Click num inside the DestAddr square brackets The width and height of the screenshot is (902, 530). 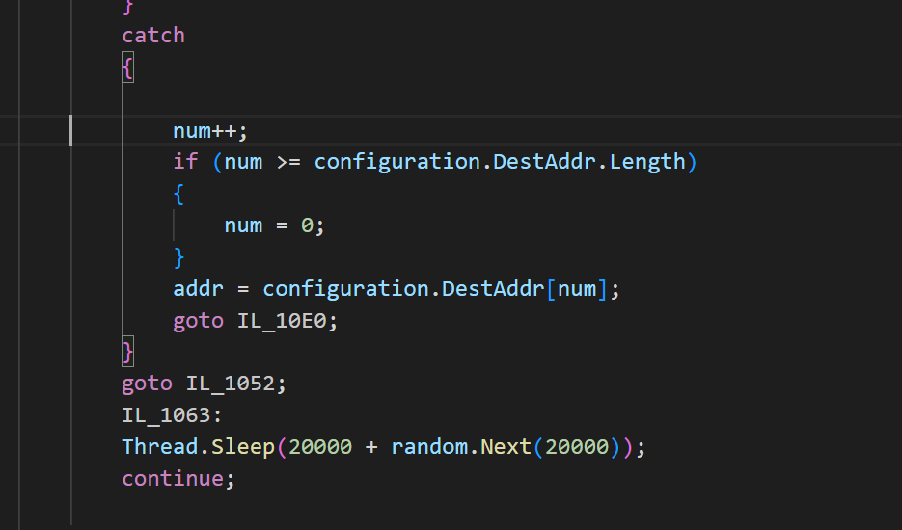(575, 289)
